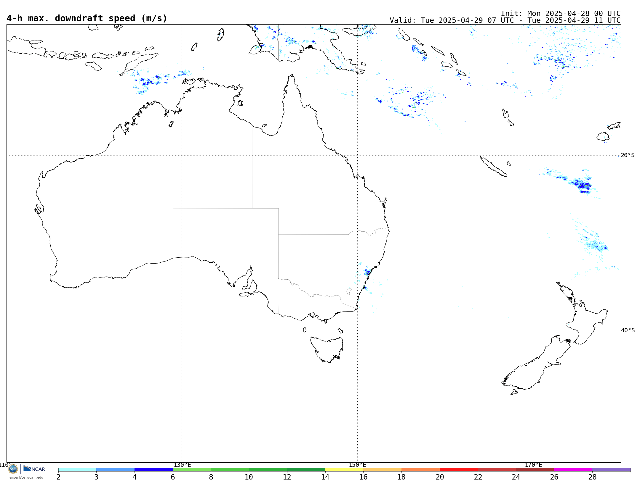Click the ensemble.ucar.edu text
The width and height of the screenshot is (640, 481).
26,477
